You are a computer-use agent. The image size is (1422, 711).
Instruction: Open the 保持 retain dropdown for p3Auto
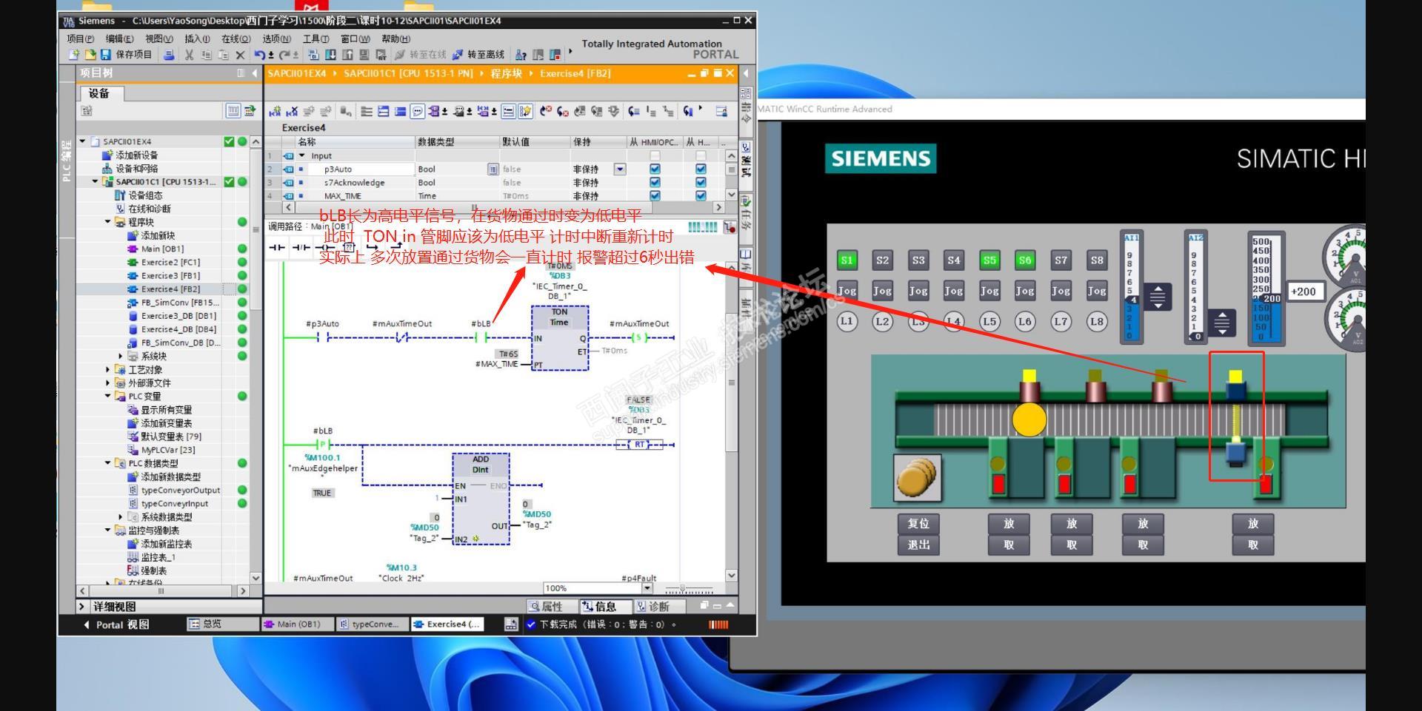(620, 169)
